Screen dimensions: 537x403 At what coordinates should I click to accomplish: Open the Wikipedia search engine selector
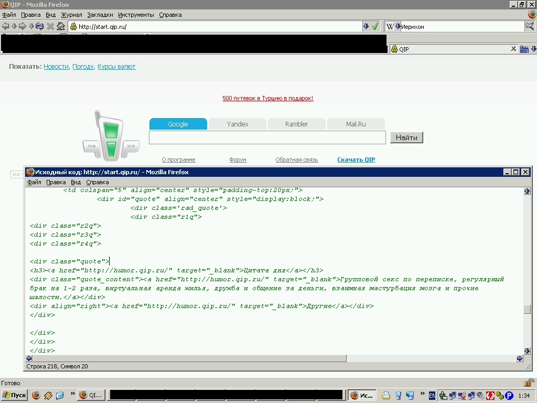click(x=393, y=26)
